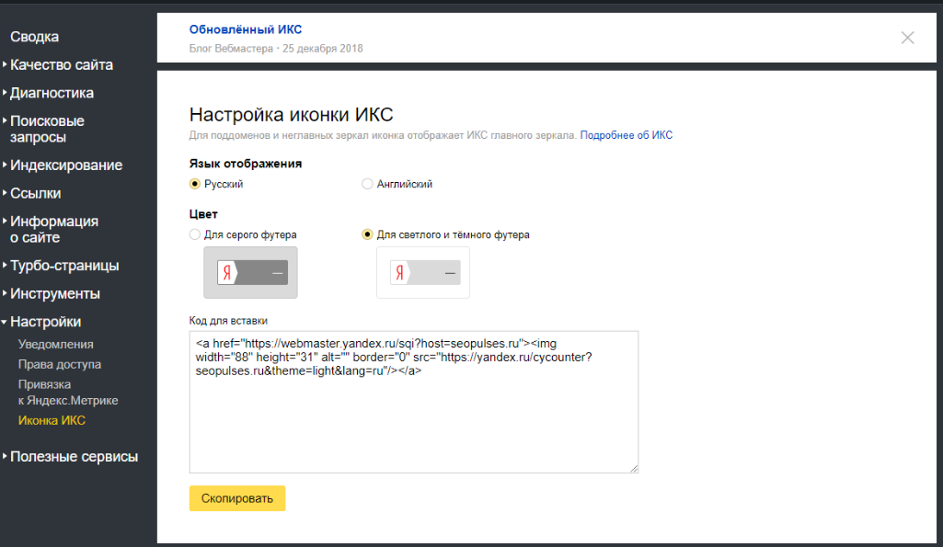Expand the Информация о сайте section
Image resolution: width=943 pixels, height=547 pixels.
coord(54,229)
